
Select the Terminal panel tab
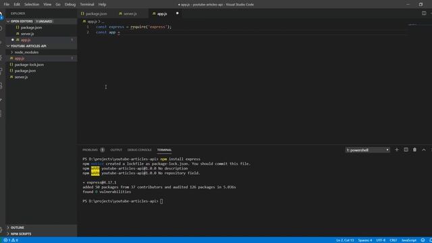[164, 150]
